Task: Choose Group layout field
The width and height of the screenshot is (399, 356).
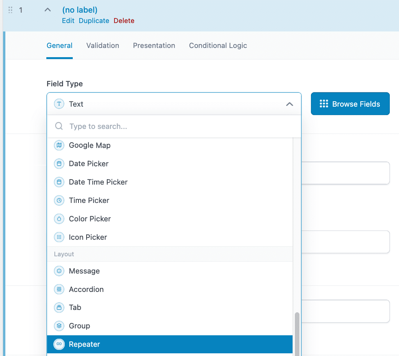Action: click(170, 326)
